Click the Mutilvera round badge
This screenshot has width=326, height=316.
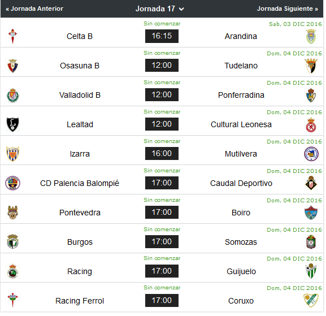pos(311,154)
